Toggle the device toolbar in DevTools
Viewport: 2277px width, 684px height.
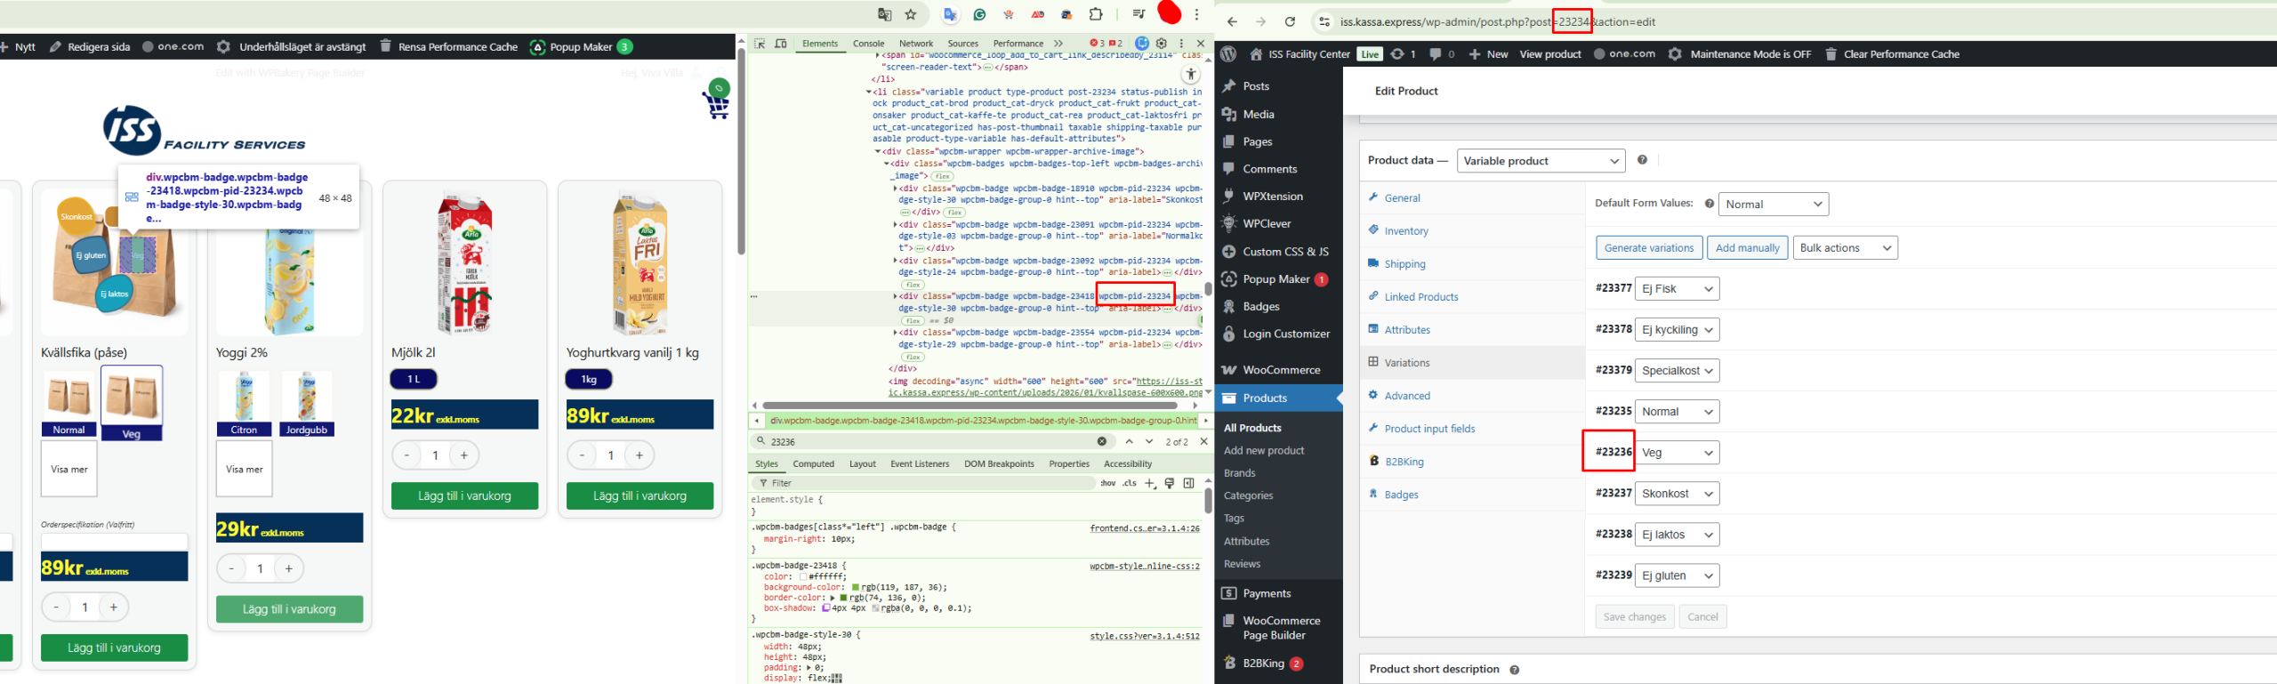point(781,44)
